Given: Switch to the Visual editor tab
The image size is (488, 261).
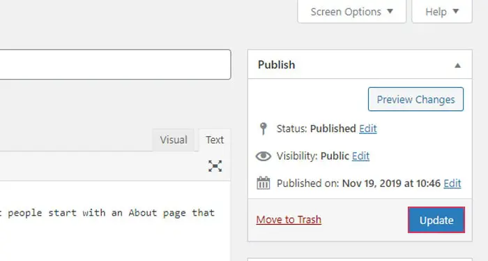Looking at the screenshot, I should [x=174, y=140].
